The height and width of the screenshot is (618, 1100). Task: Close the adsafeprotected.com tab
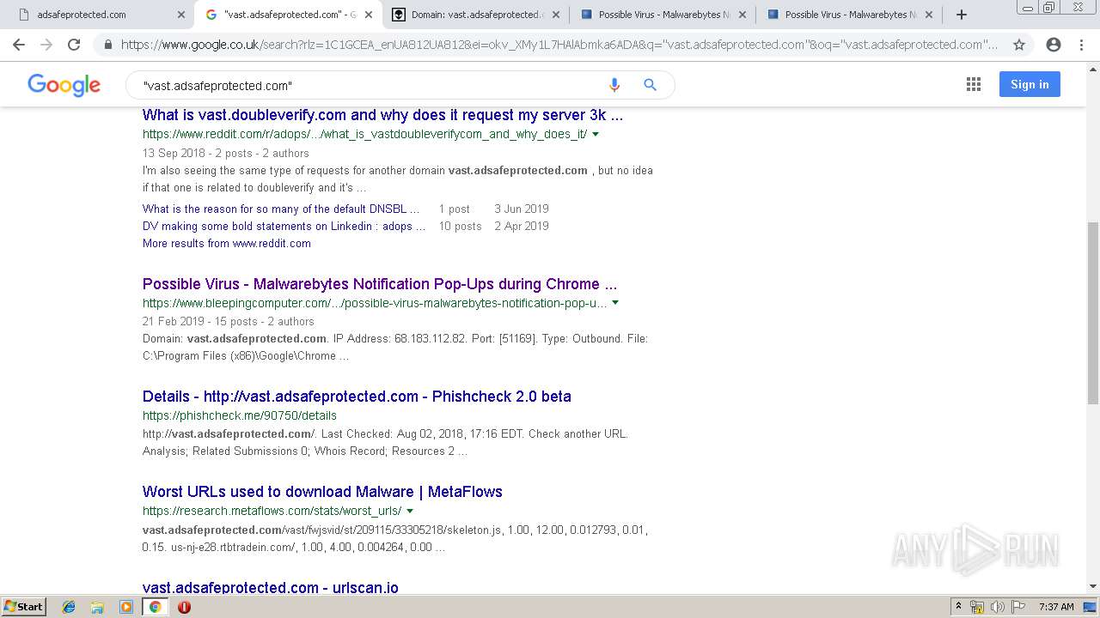180,15
